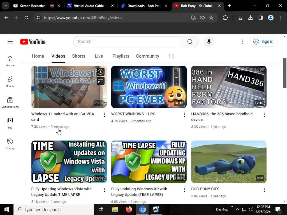The height and width of the screenshot is (215, 287).
Task: Open Firefox from the taskbar
Action: tap(129, 209)
